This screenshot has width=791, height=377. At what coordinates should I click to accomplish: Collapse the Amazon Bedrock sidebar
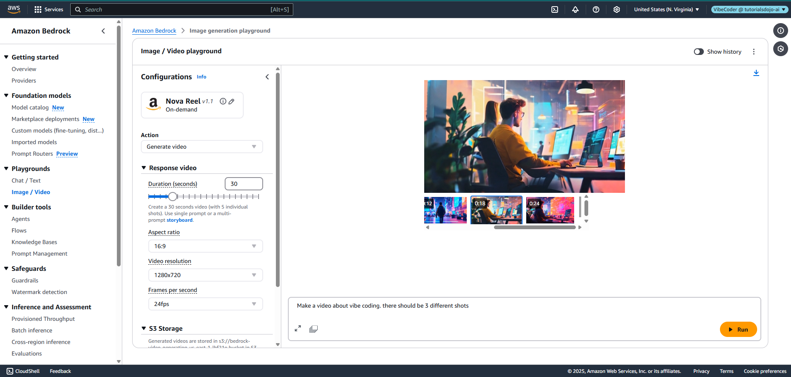point(103,31)
